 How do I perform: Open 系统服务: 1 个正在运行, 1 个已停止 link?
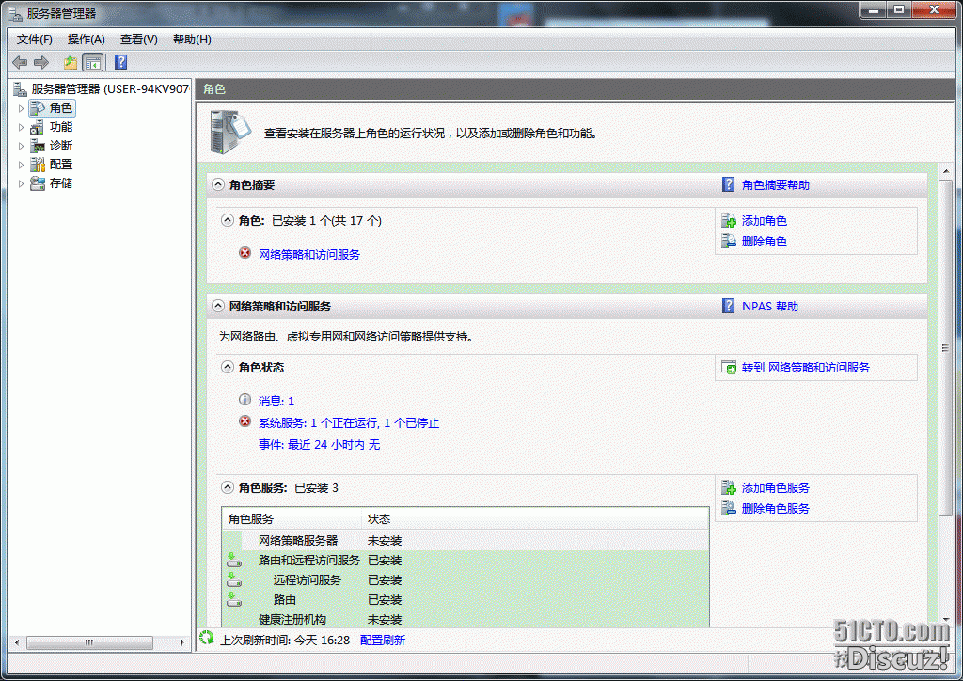click(x=349, y=422)
